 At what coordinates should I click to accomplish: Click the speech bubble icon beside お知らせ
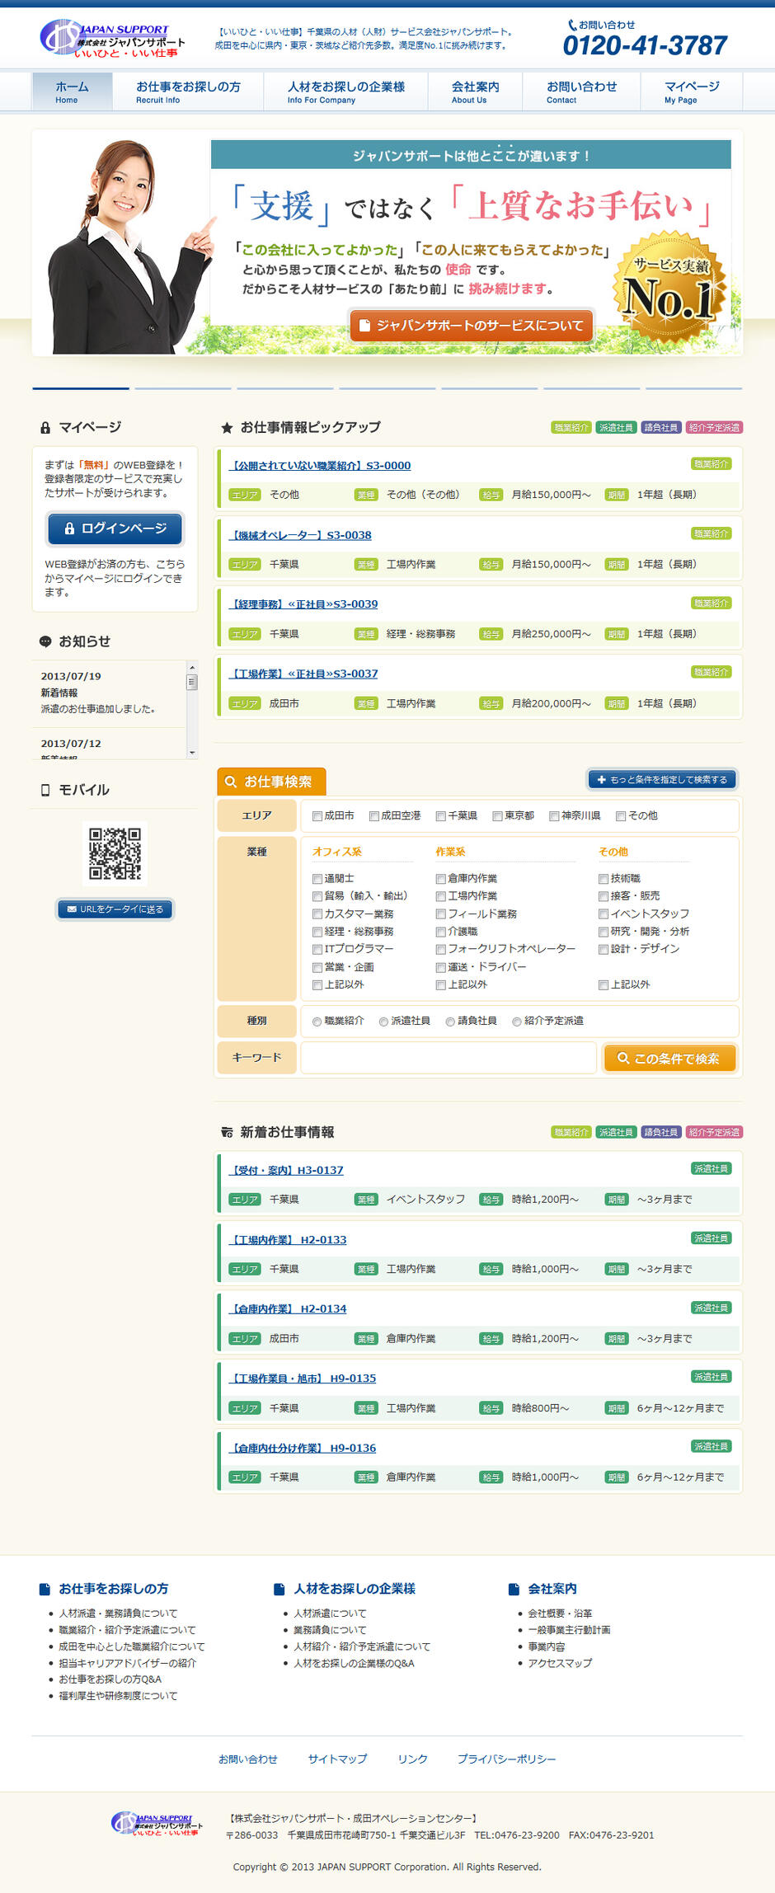click(45, 641)
